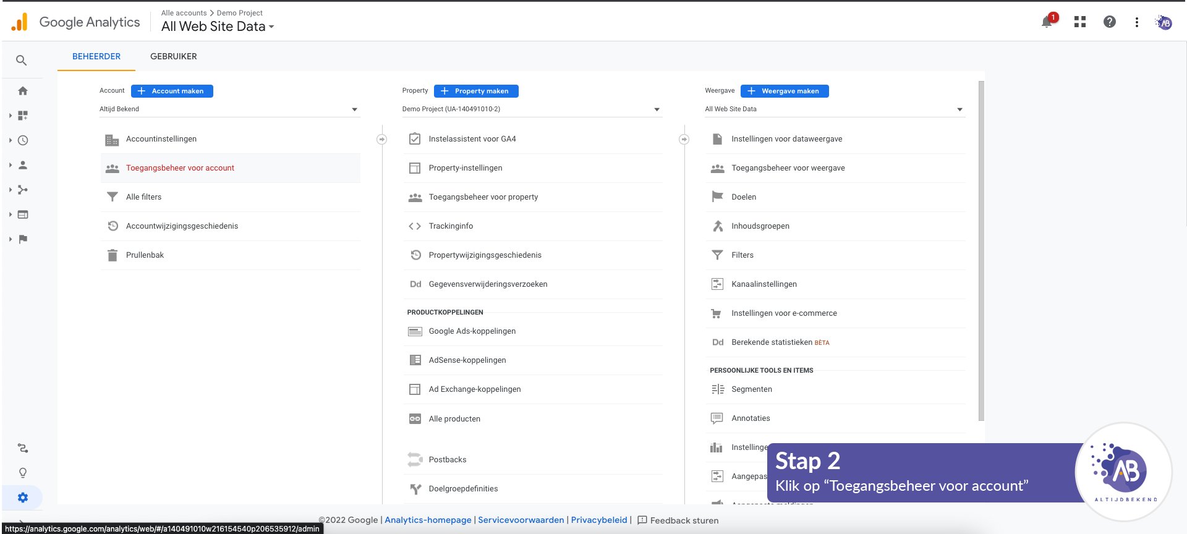This screenshot has width=1187, height=534.
Task: Expand the Altijd Bekend account dropdown
Action: [x=229, y=109]
